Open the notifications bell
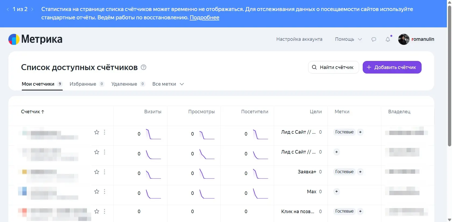The image size is (452, 222). [x=388, y=39]
